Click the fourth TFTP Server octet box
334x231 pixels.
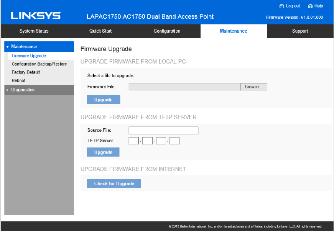pyautogui.click(x=174, y=141)
